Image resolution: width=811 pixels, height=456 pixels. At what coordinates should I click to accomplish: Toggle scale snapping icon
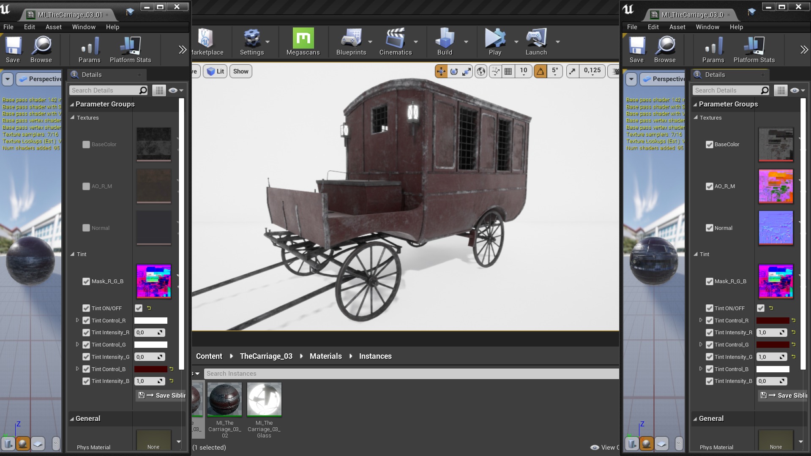[572, 71]
